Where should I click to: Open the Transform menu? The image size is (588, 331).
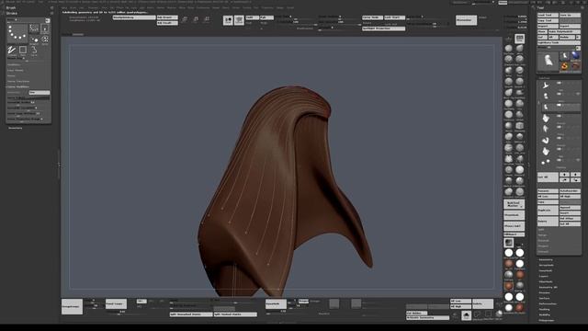coord(267,7)
